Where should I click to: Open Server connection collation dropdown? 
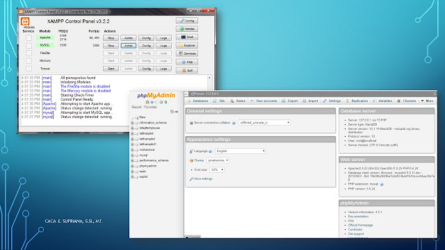click(x=264, y=123)
